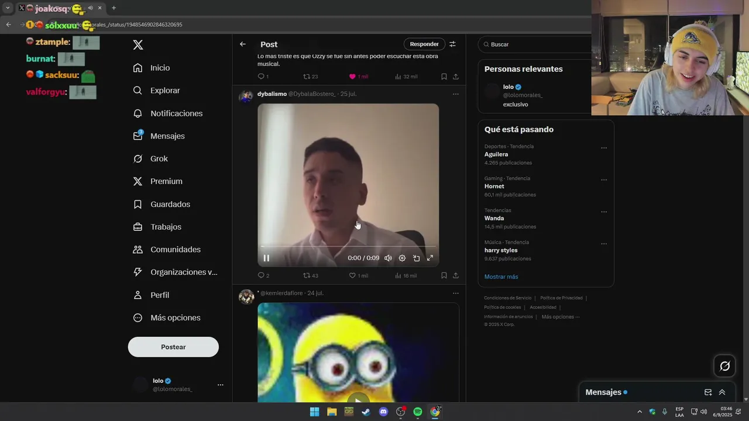749x421 pixels.
Task: Open Explorar search page
Action: click(x=156, y=91)
